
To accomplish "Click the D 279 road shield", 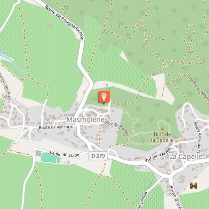I will [98, 156].
